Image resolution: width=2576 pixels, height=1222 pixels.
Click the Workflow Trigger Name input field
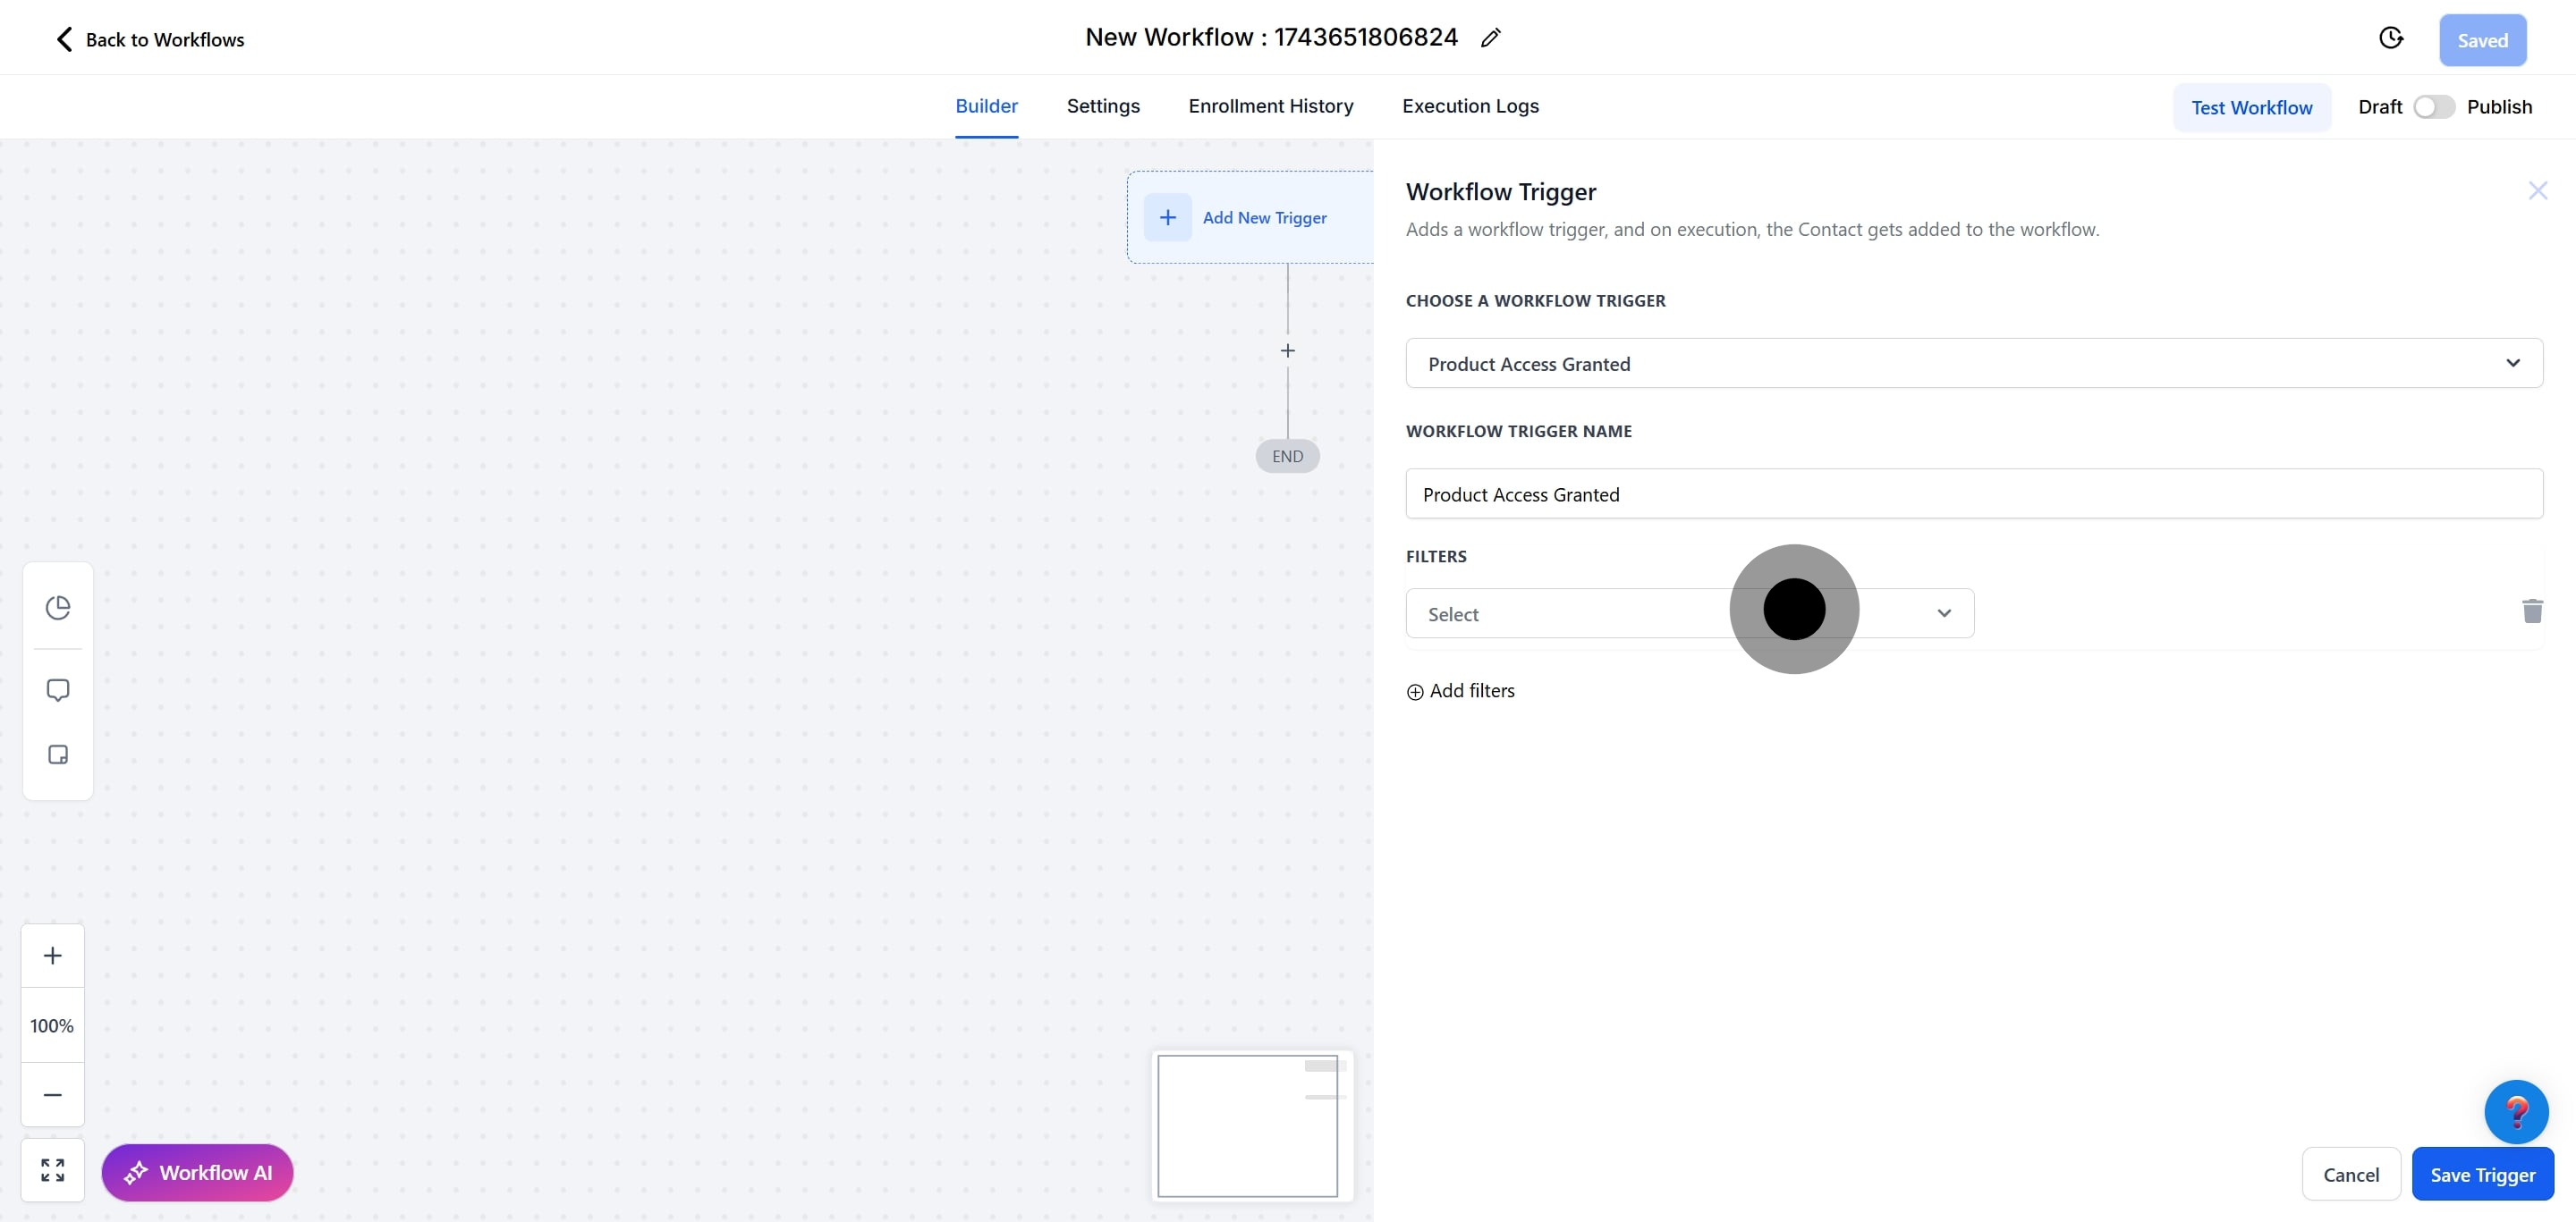point(1973,494)
